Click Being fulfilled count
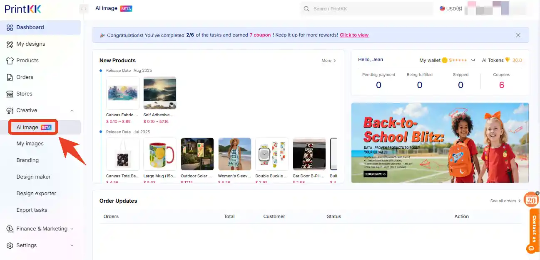This screenshot has width=540, height=260. point(420,85)
